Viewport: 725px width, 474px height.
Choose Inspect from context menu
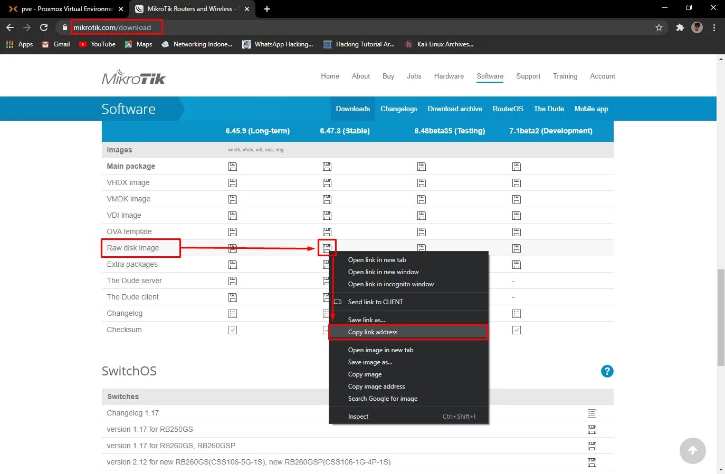(x=408, y=417)
